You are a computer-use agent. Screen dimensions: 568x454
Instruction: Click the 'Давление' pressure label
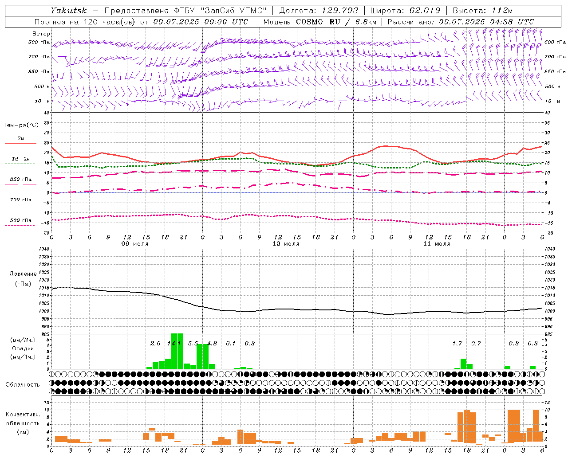click(23, 274)
